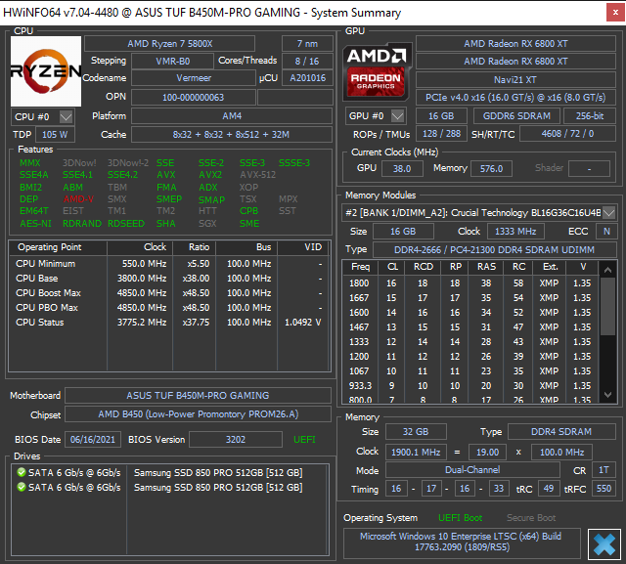The height and width of the screenshot is (564, 626).
Task: Click the 7 nm process field
Action: click(307, 43)
